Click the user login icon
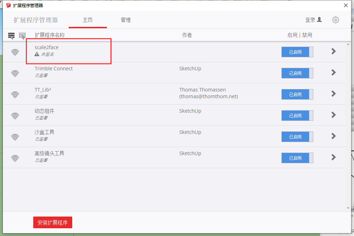 click(319, 20)
